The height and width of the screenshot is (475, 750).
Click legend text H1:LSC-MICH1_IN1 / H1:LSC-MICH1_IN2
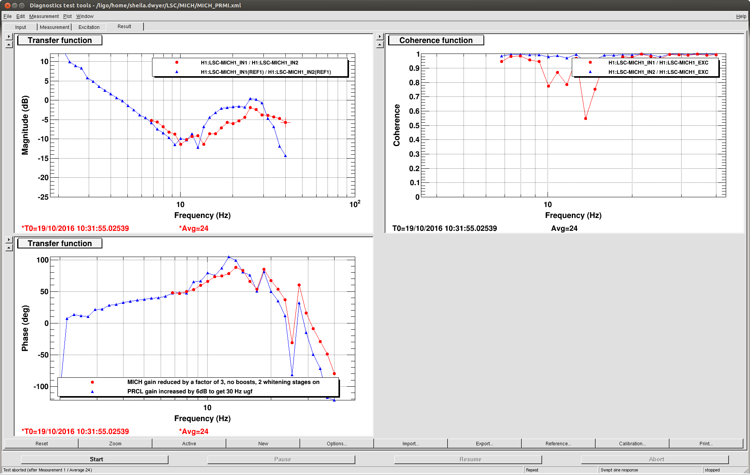pyautogui.click(x=249, y=62)
